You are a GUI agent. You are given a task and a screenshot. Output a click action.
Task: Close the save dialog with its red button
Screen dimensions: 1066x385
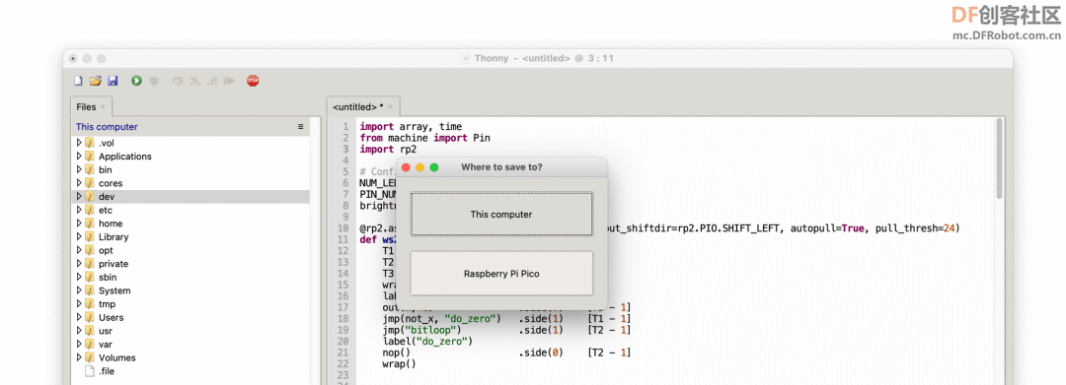406,167
